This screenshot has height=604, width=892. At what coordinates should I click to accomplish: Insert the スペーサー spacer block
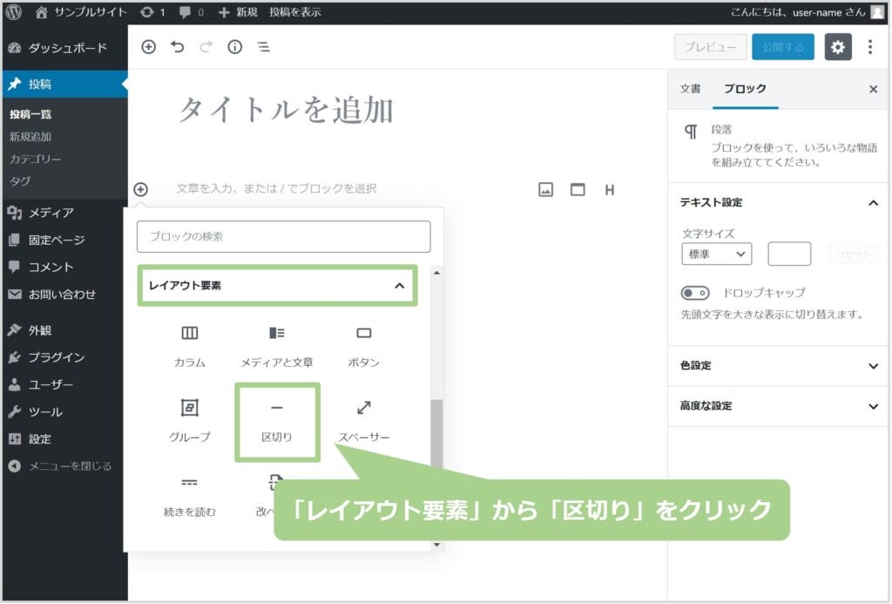363,421
